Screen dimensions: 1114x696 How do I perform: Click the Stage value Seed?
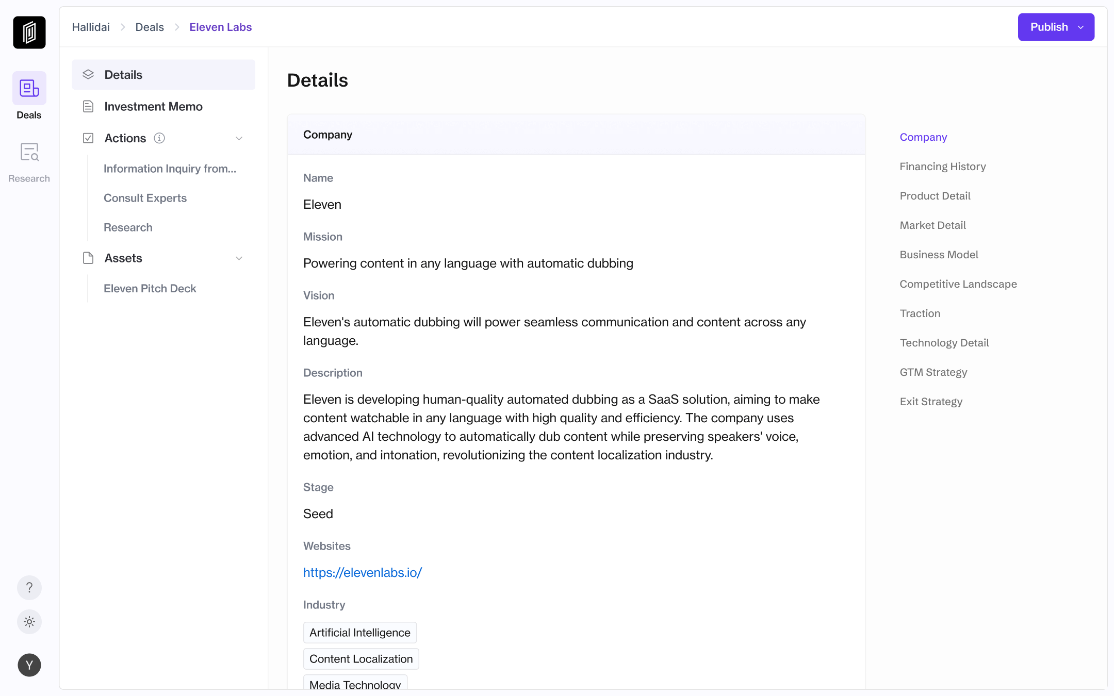[318, 514]
